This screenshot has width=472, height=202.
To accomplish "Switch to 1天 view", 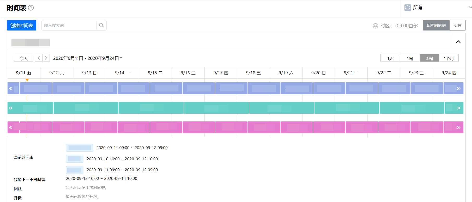I will pos(390,58).
